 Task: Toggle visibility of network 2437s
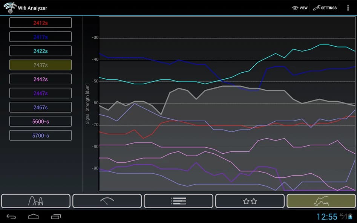coord(40,65)
